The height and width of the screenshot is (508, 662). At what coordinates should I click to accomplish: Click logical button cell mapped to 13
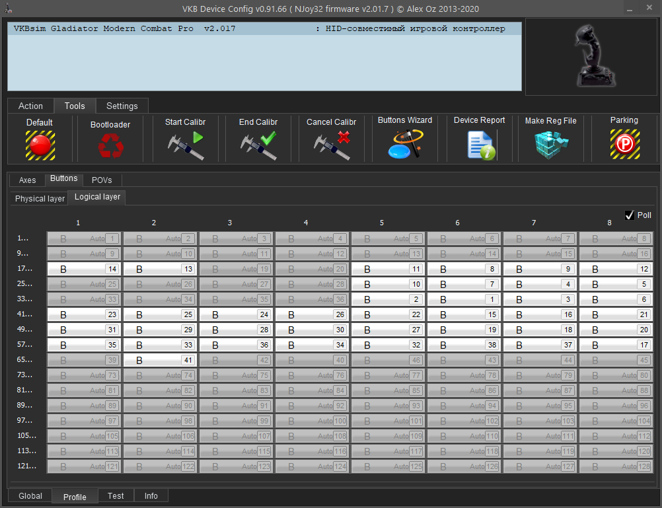160,269
